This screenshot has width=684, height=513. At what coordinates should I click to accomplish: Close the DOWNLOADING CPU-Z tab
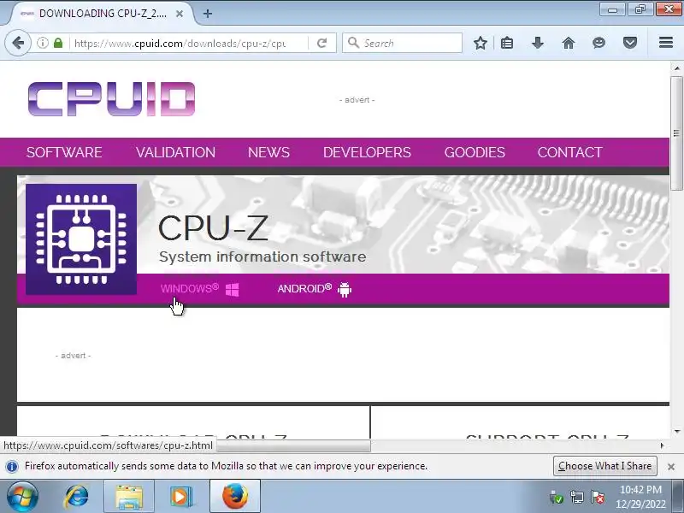point(180,14)
